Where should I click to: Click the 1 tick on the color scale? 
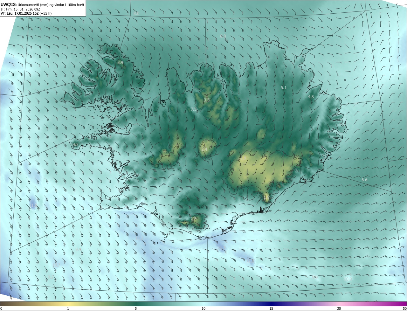[x=68, y=309]
